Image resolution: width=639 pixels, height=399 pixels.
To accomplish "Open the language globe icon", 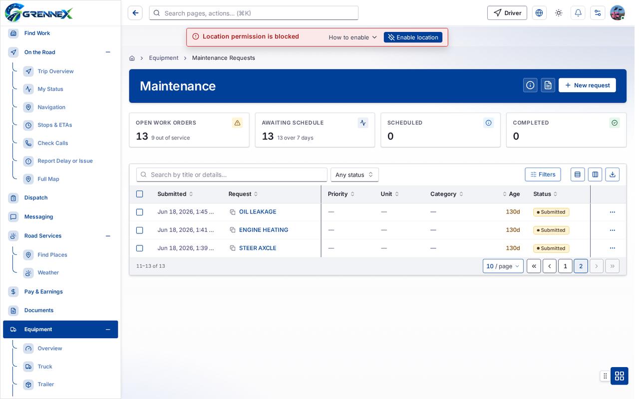I will [x=539, y=13].
